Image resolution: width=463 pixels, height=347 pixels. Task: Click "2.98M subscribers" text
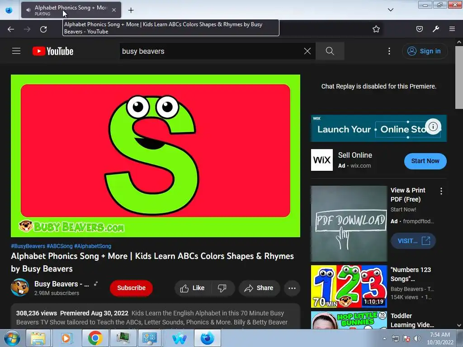click(57, 293)
